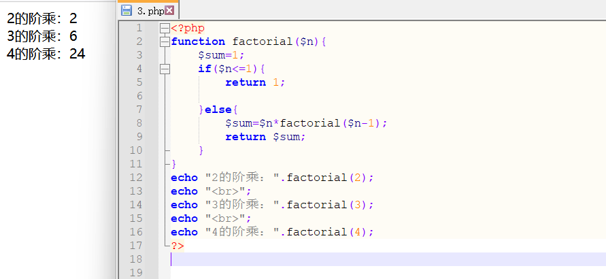Click line number 8 in the gutter
Screen dimensions: 606x279
pyautogui.click(x=139, y=123)
